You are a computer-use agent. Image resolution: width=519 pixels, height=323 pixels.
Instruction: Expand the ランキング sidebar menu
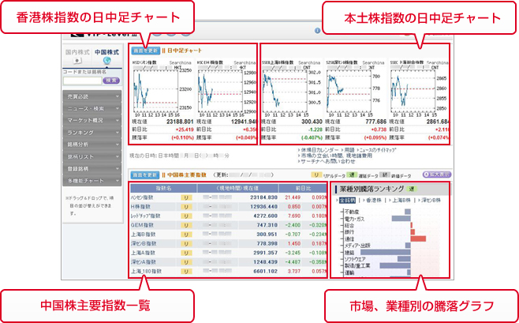point(92,133)
